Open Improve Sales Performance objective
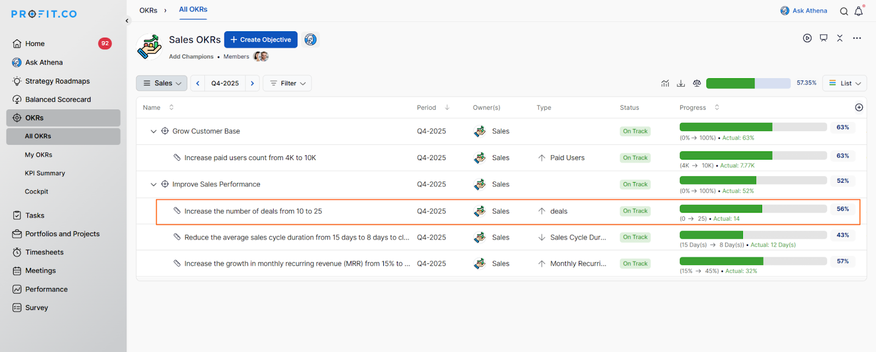Image resolution: width=876 pixels, height=352 pixels. pos(216,184)
